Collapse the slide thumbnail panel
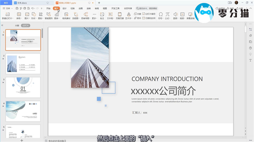This screenshot has height=142, width=254. (2, 25)
